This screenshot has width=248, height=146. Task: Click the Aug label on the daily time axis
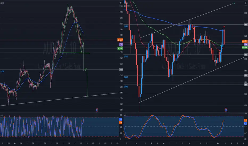coord(137,143)
